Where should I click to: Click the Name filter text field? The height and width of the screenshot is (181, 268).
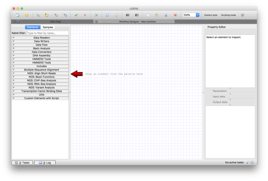point(47,33)
